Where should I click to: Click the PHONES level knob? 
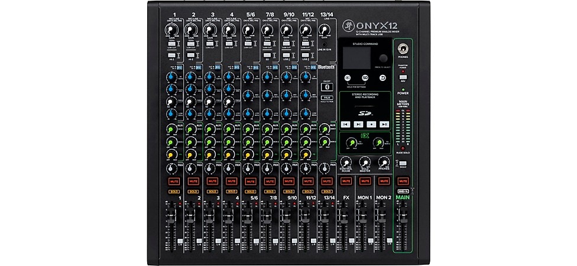tap(384, 162)
